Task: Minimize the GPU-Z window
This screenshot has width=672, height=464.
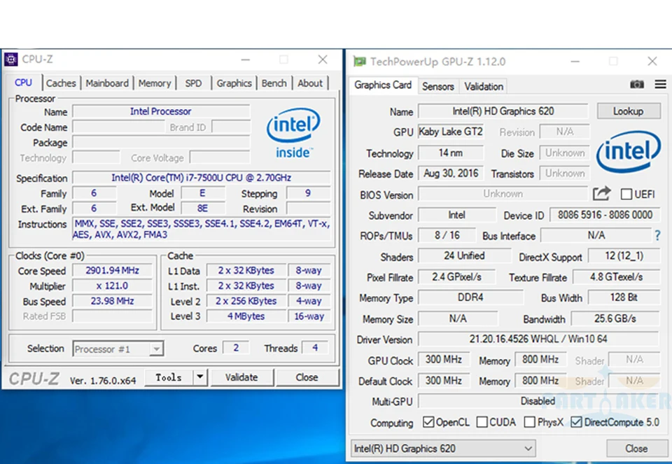Action: tap(575, 62)
